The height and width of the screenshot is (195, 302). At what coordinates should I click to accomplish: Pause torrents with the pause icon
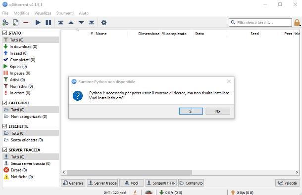coord(49,23)
